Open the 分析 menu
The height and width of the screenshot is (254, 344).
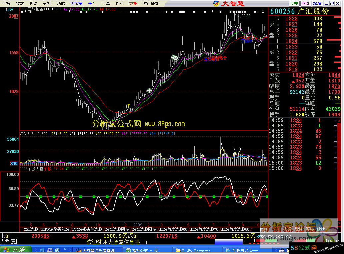coord(47,4)
